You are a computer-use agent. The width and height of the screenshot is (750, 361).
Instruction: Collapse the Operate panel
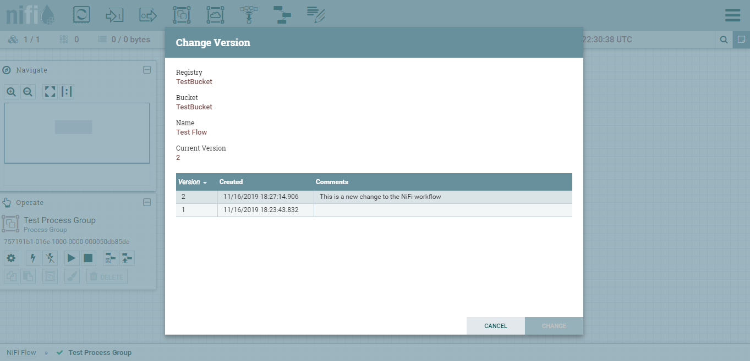[x=147, y=202]
